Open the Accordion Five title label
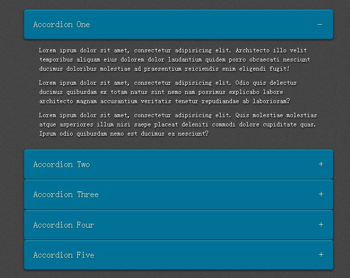Viewport: 350px width, 278px height. tap(64, 255)
